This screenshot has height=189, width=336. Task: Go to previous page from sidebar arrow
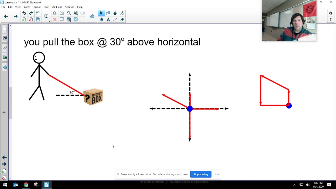tap(4, 157)
